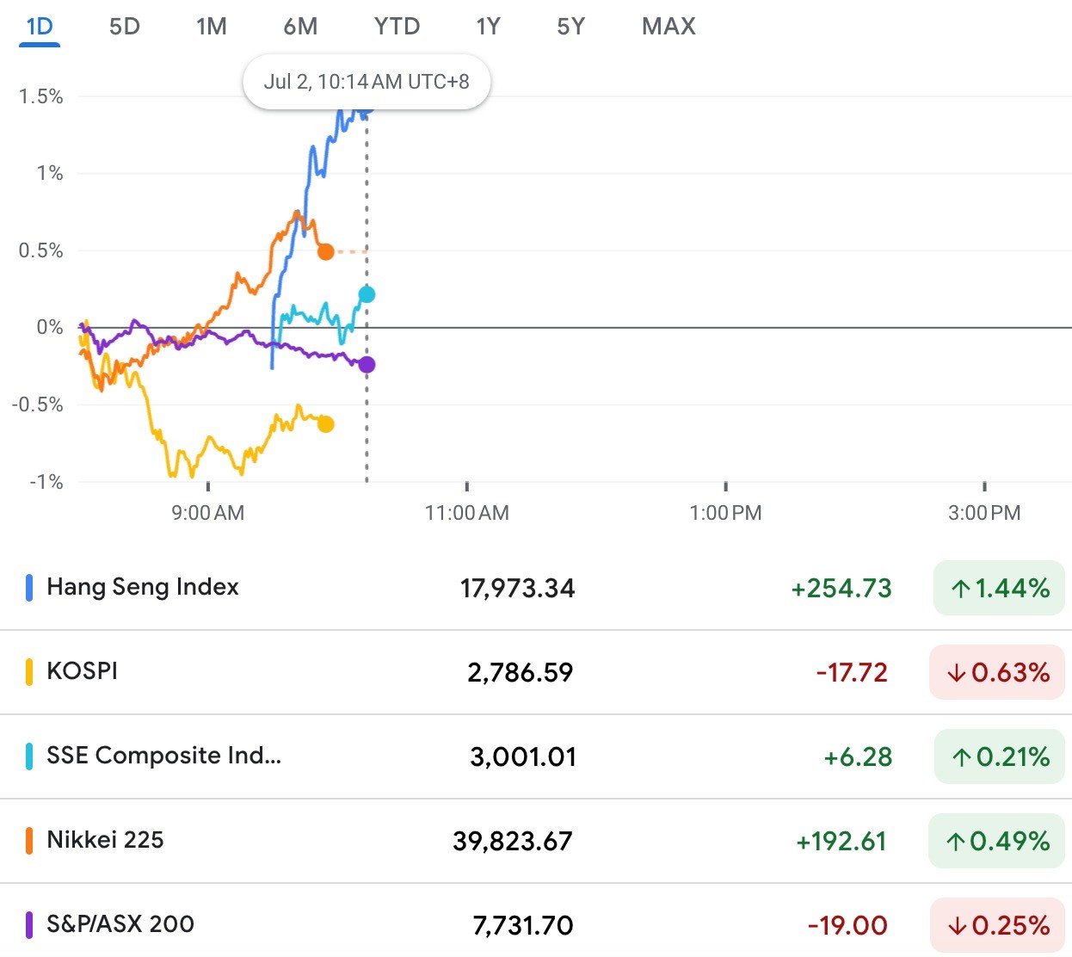Click the +254.73 point change
The height and width of the screenshot is (957, 1072).
(841, 589)
